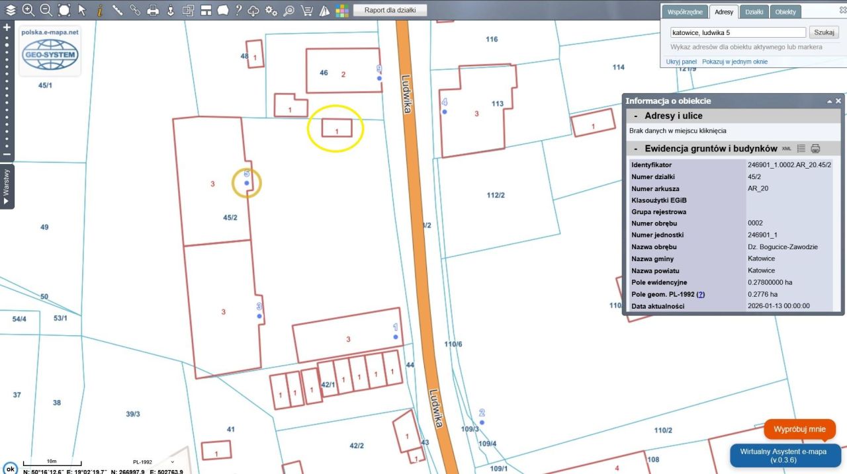
Task: Select the zoom out magnifier tool
Action: click(46, 10)
